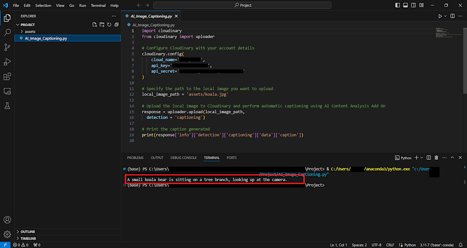
Task: Change end of line sequence CRLF
Action: (x=390, y=245)
